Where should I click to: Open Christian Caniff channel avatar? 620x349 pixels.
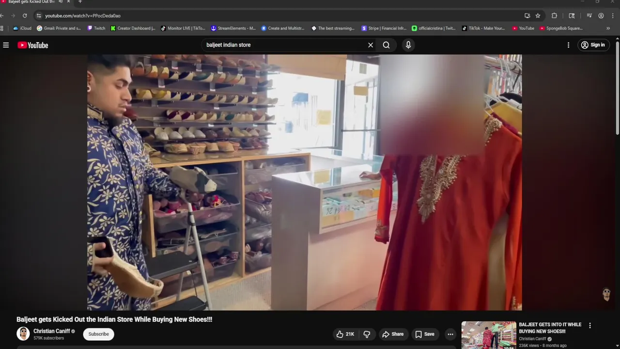pos(23,333)
